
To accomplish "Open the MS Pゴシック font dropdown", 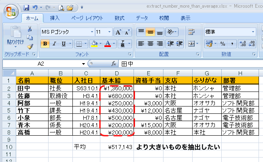I will pos(92,32).
